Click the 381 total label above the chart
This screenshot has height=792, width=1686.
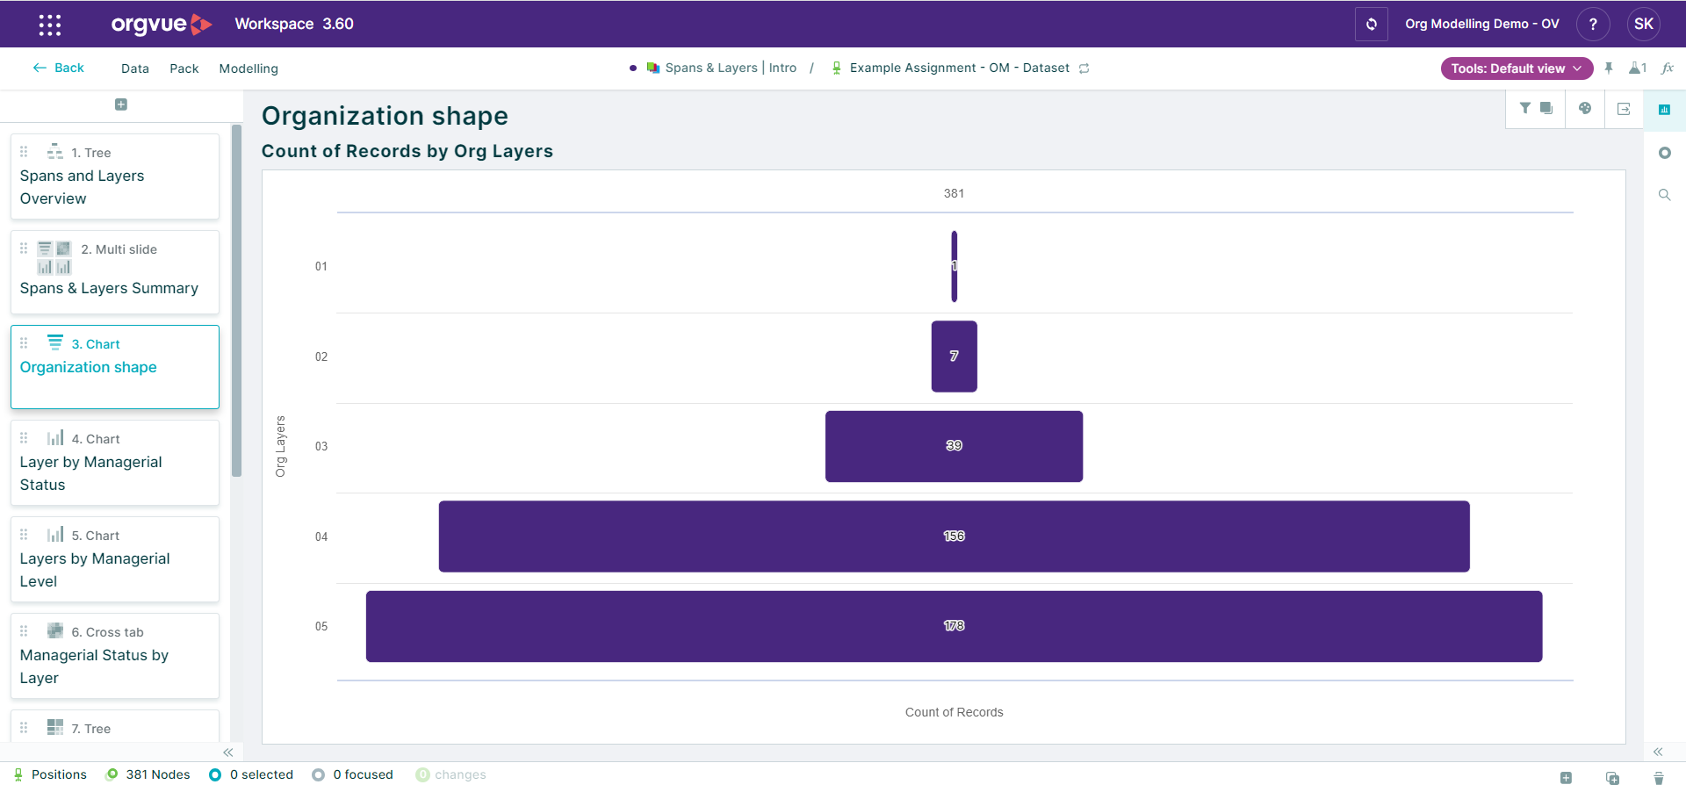click(x=955, y=193)
